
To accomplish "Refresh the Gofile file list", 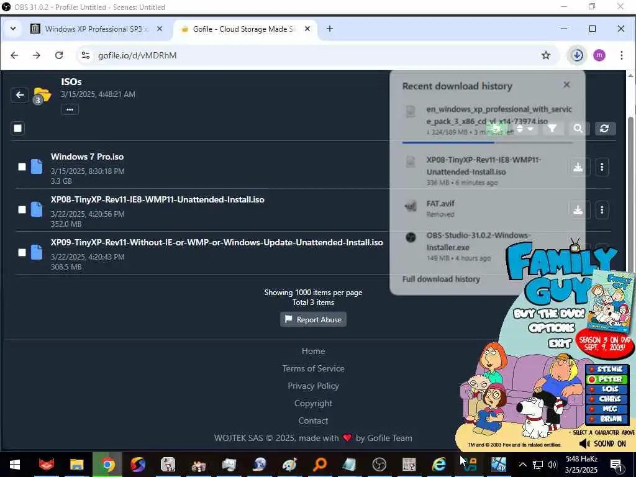I will (604, 129).
